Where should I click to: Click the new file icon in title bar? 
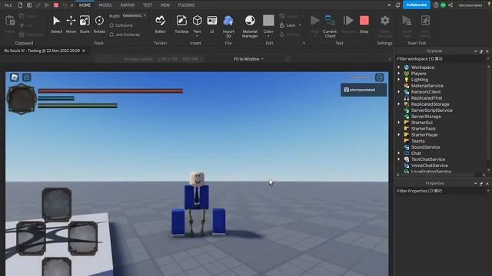[20, 5]
